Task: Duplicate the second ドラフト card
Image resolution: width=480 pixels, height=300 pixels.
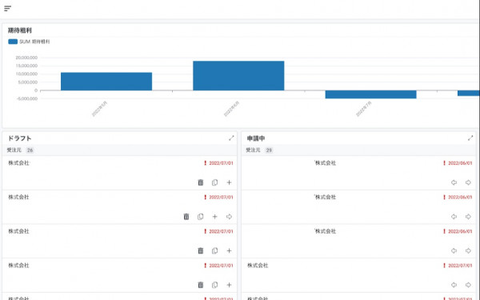Action: click(201, 217)
